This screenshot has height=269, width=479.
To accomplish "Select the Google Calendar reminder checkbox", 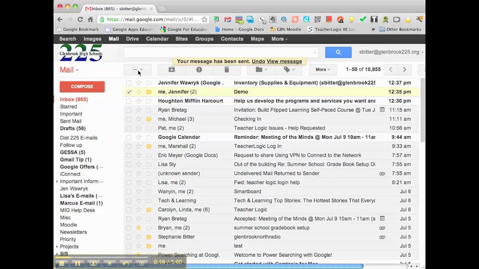I will pos(129,137).
